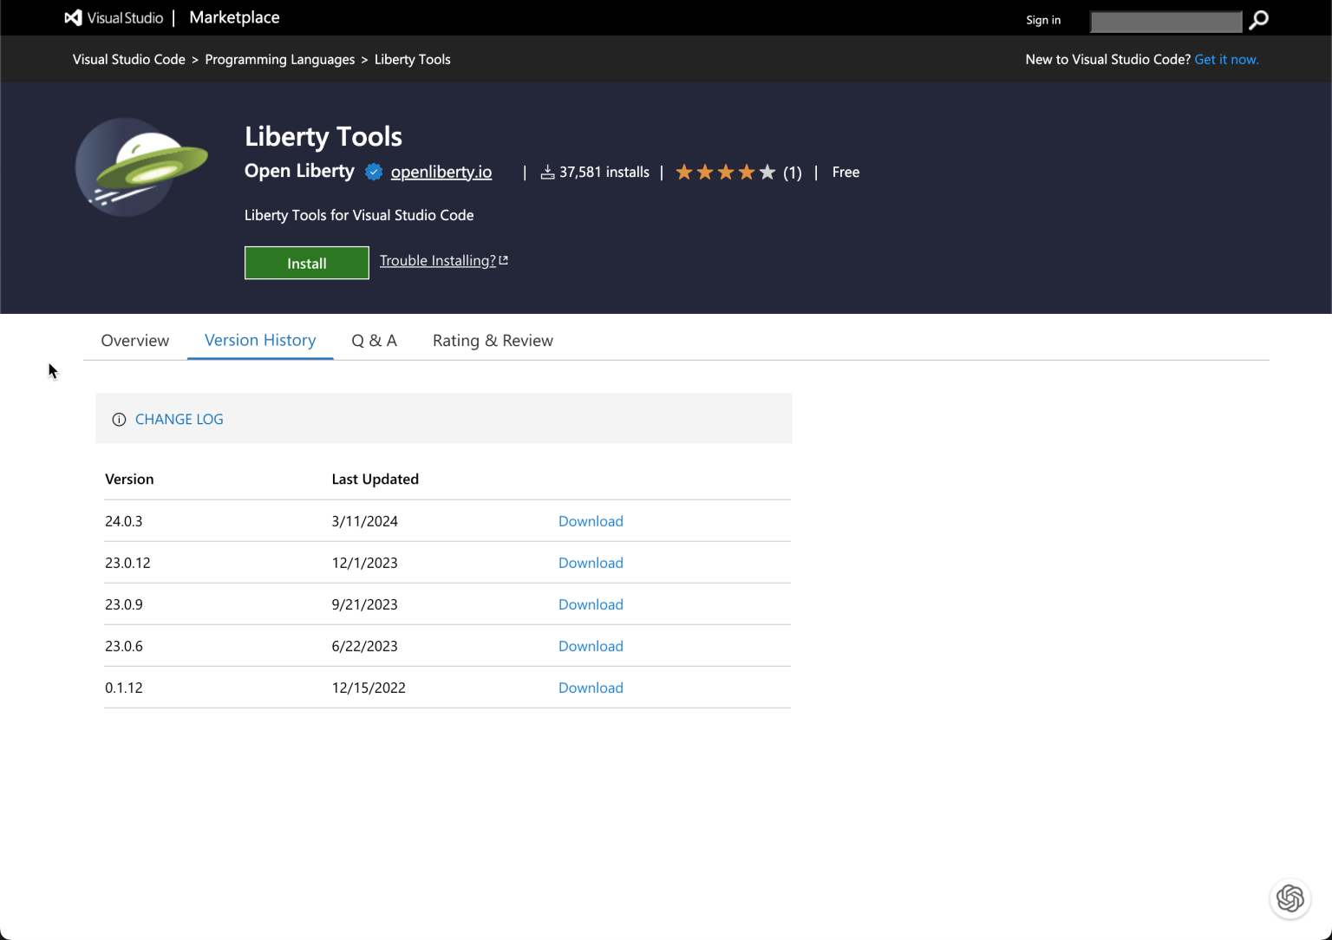Click the search magnifier icon
1332x940 pixels.
[1258, 19]
